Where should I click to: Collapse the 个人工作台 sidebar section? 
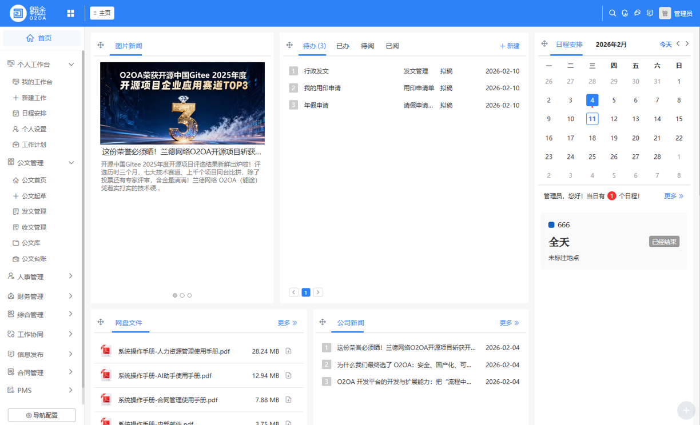tap(71, 65)
